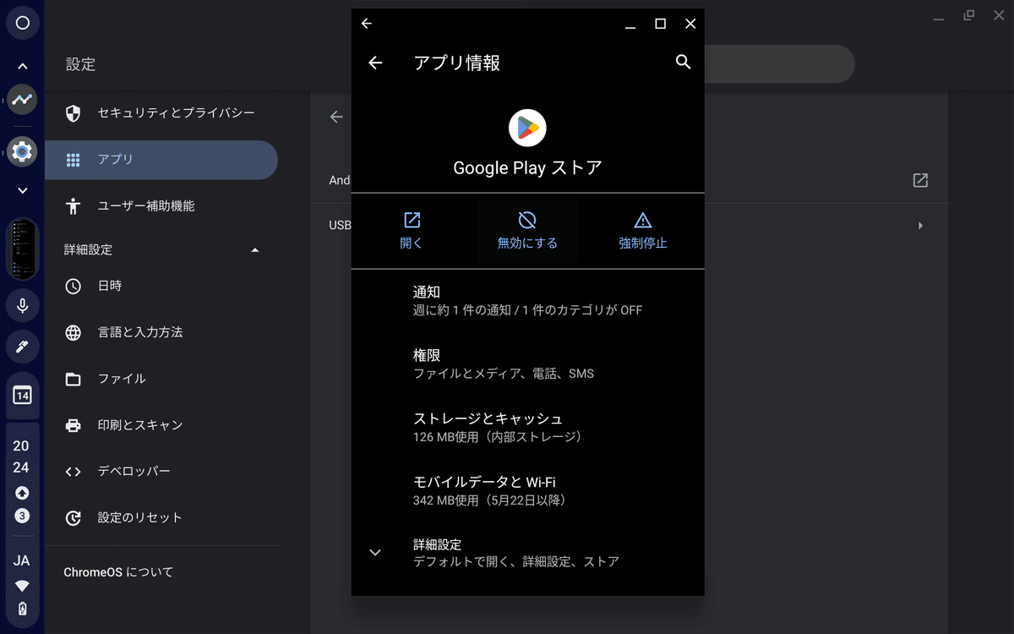Screen dimensions: 1014x634
Task: Click the chevron beside 詳細設定 app row
Action: 375,553
